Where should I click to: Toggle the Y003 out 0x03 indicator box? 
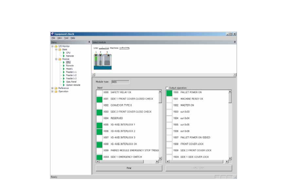169,112
